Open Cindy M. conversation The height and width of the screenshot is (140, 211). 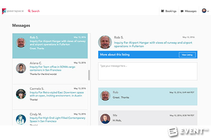click(50, 118)
